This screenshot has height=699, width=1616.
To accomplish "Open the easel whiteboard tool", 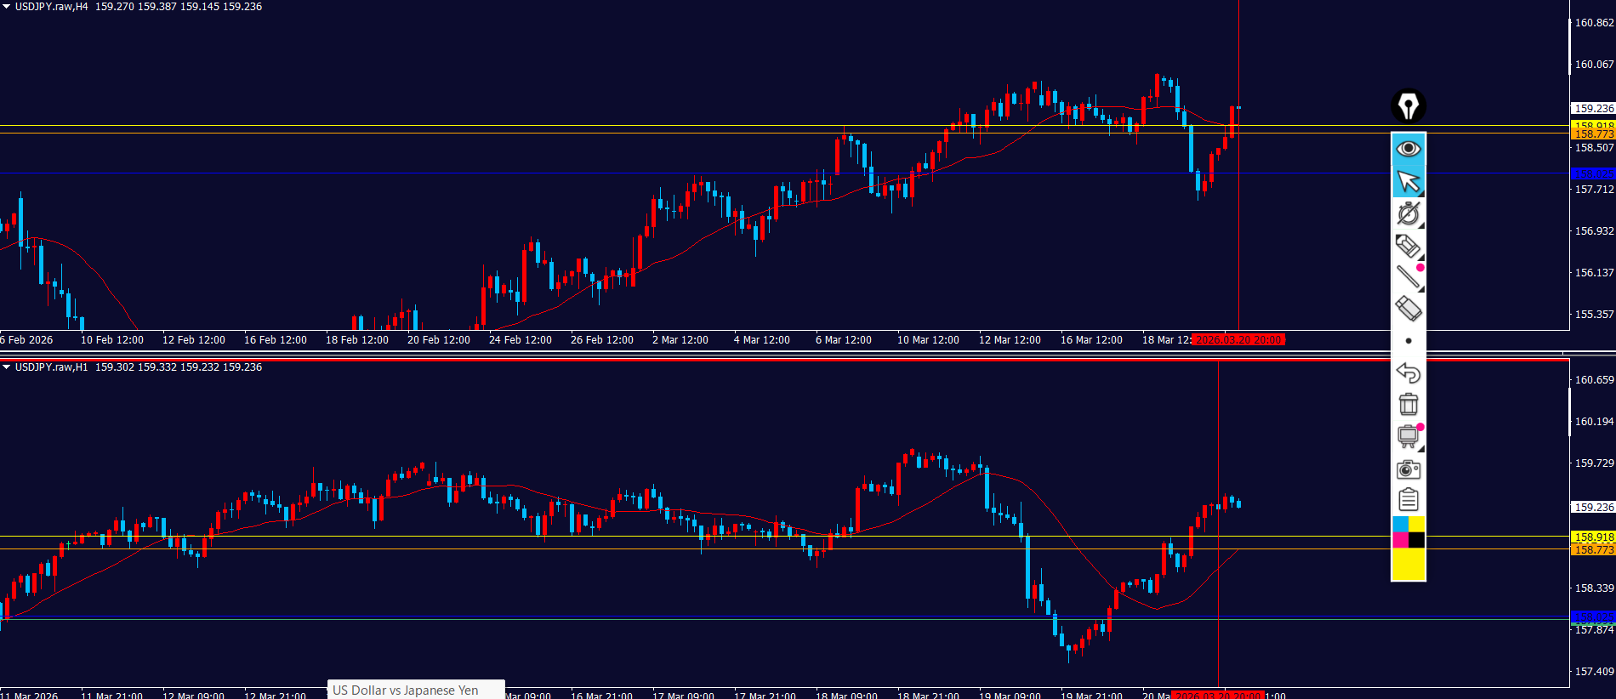I will (x=1408, y=437).
